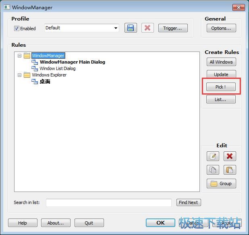Paste the rule using the clipboard icon

[230, 170]
